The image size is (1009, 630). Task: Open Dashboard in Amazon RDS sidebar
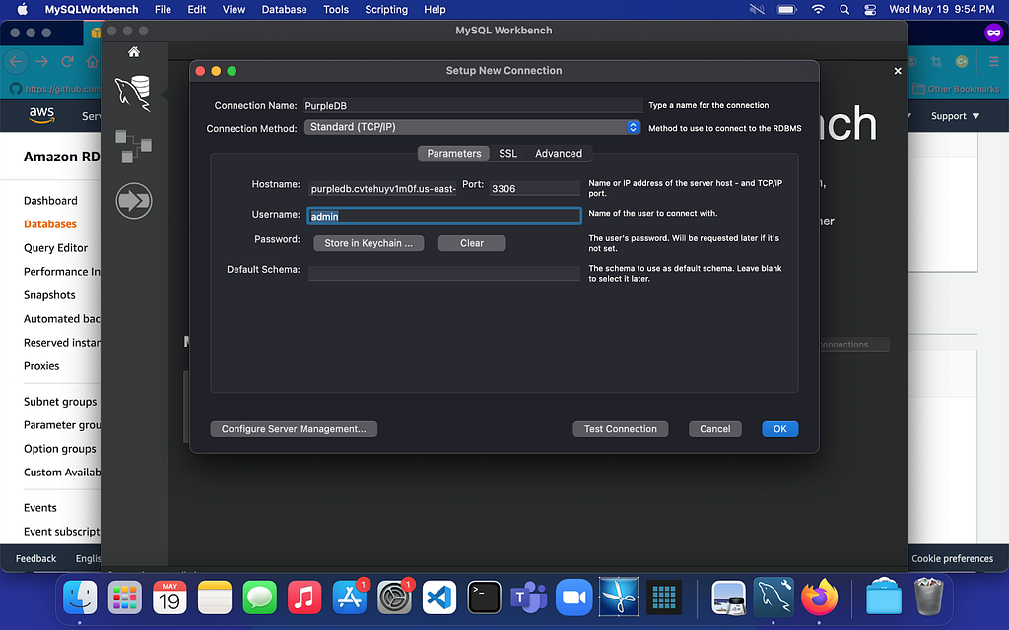[x=50, y=201]
